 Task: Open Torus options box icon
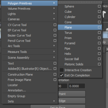[x=99, y=33]
